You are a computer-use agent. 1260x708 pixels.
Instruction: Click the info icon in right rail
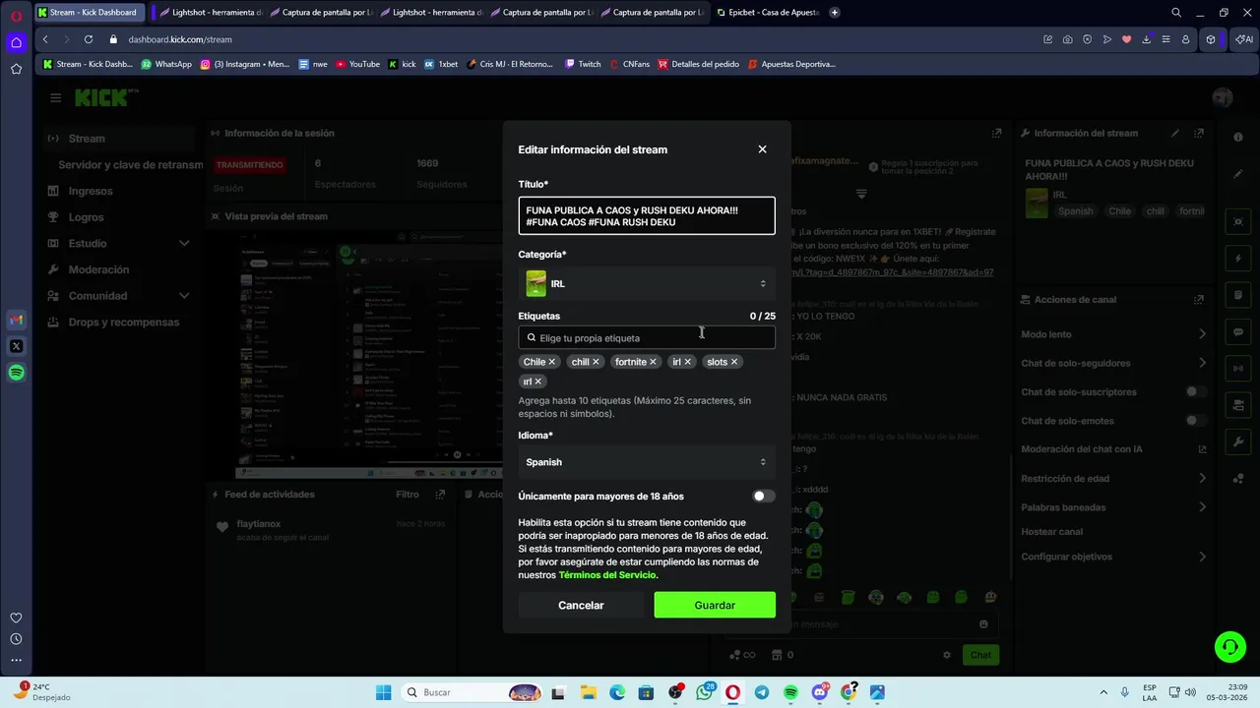pos(1238,138)
